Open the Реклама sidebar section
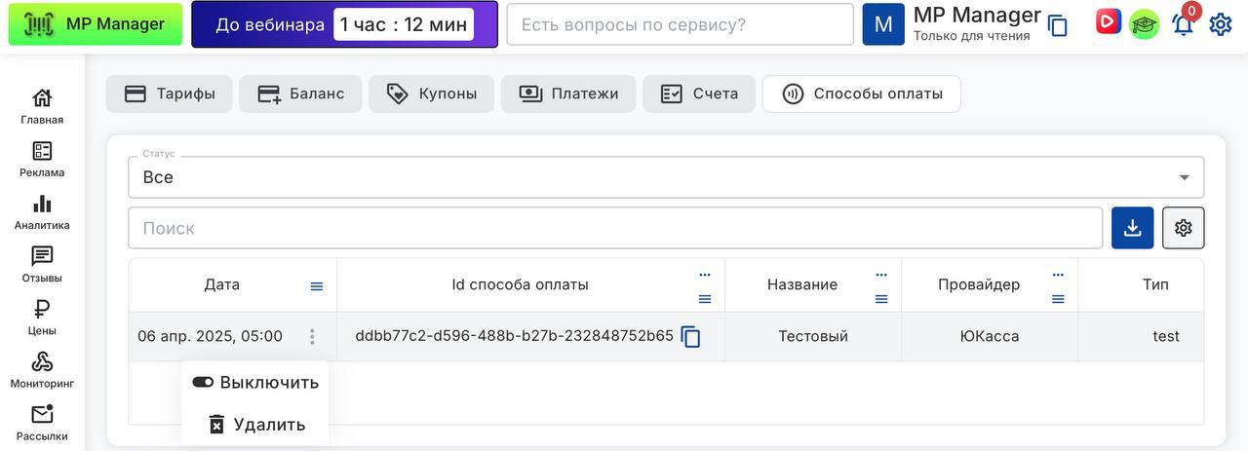This screenshot has width=1248, height=451. 42,159
